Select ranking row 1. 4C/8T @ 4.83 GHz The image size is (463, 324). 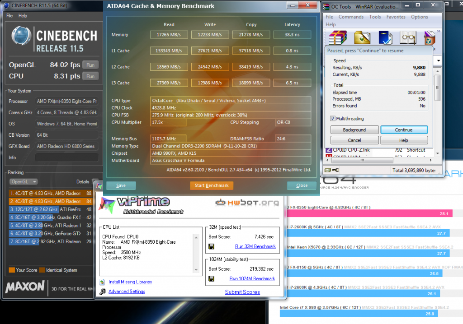[51, 194]
